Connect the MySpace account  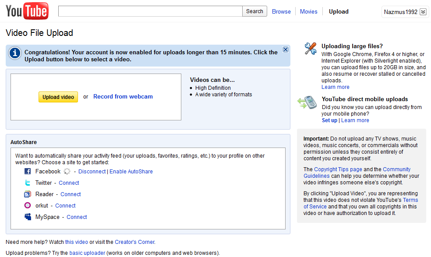pyautogui.click(x=77, y=217)
